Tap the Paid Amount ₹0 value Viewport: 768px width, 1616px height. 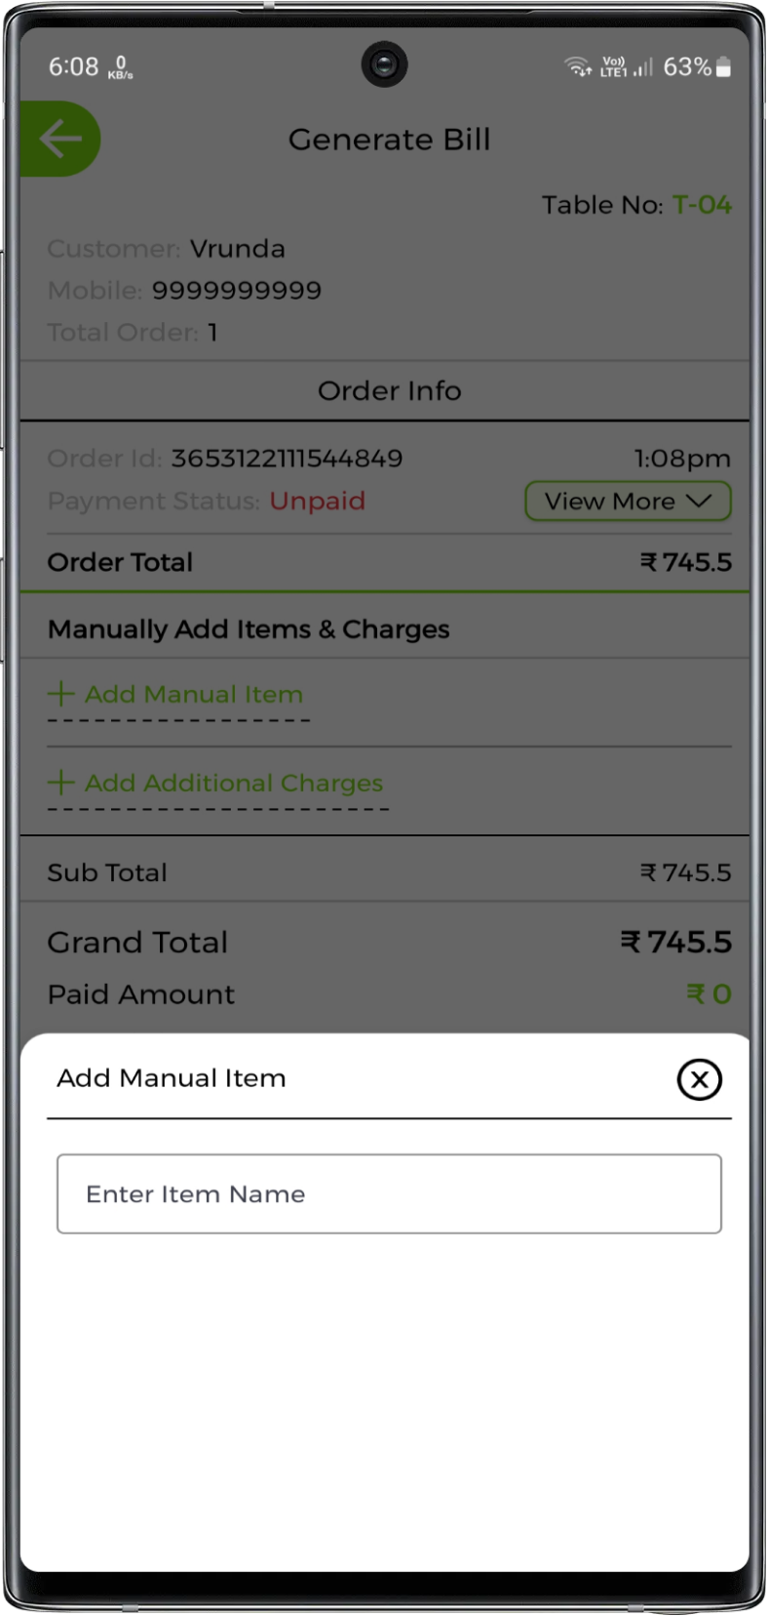coord(709,994)
